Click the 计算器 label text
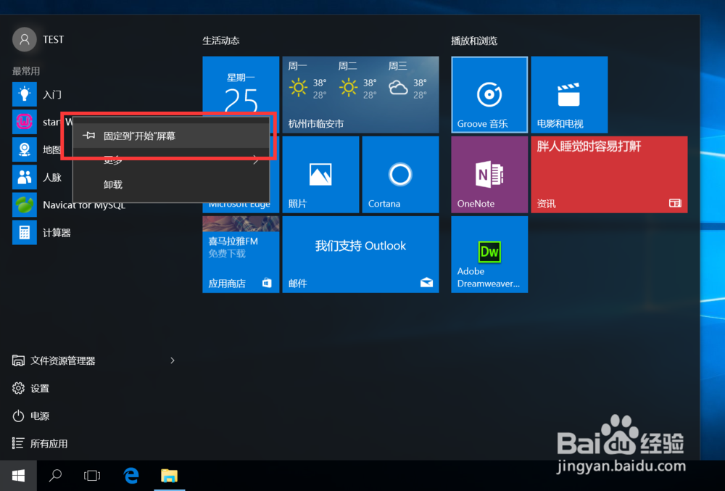This screenshot has height=491, width=725. click(57, 233)
